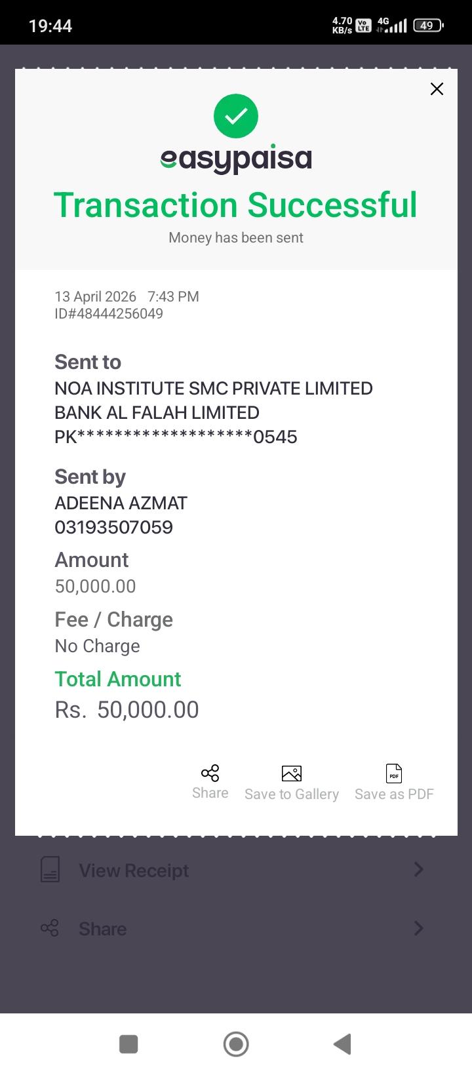Screen dimensions: 472x1075
Task: Tap the share icon in the dimmed menu
Action: (50, 928)
